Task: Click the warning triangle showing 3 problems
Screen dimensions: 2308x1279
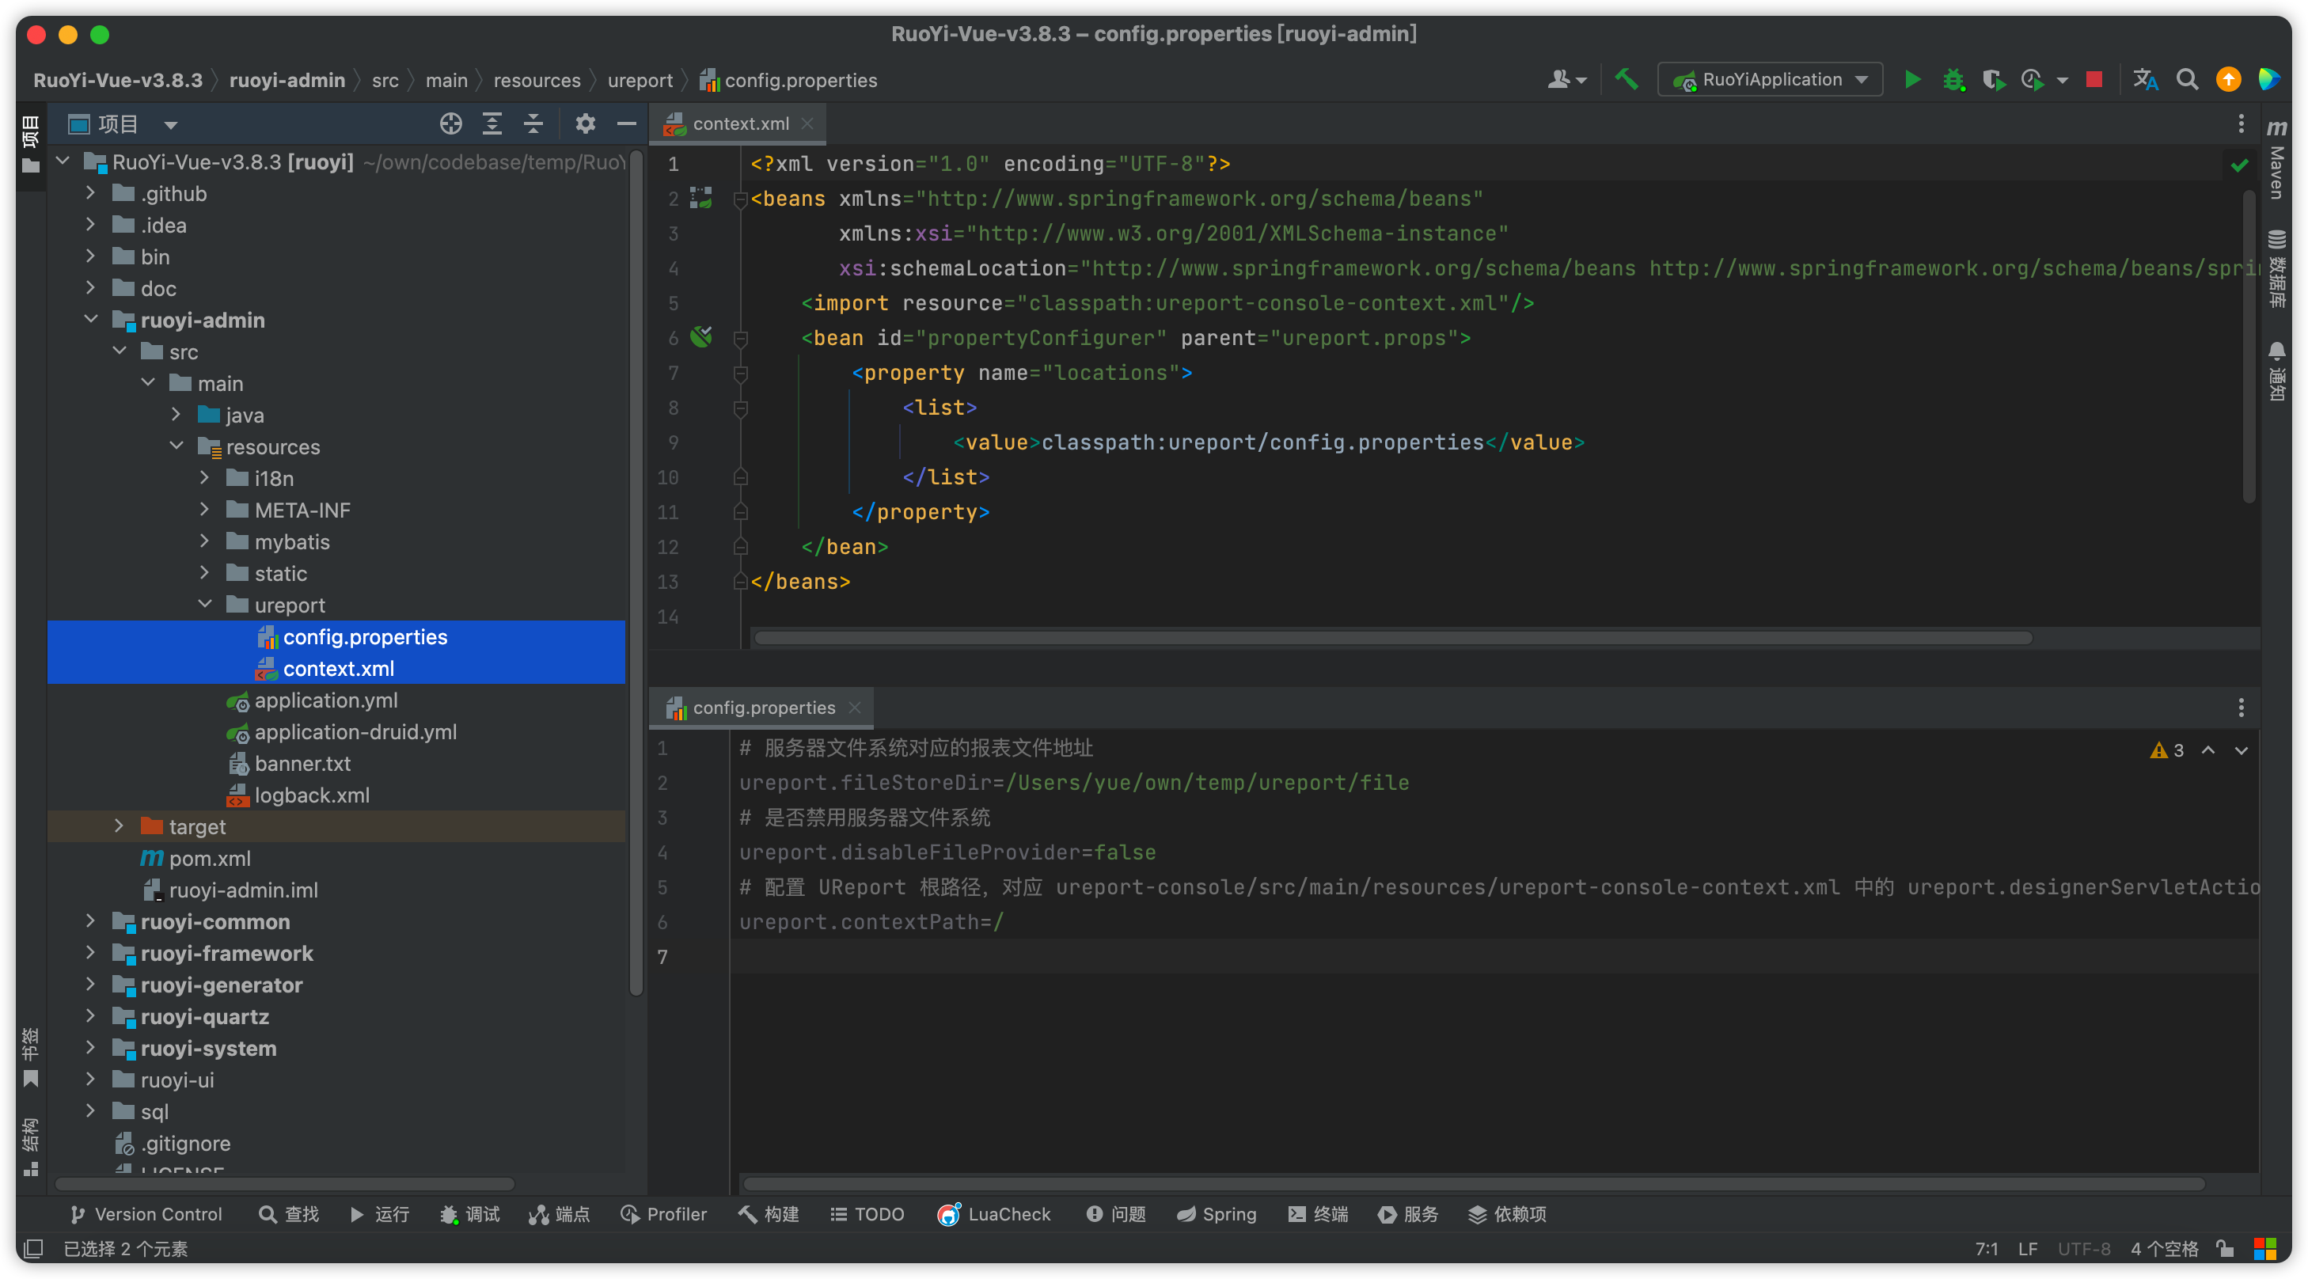Action: (x=2166, y=750)
